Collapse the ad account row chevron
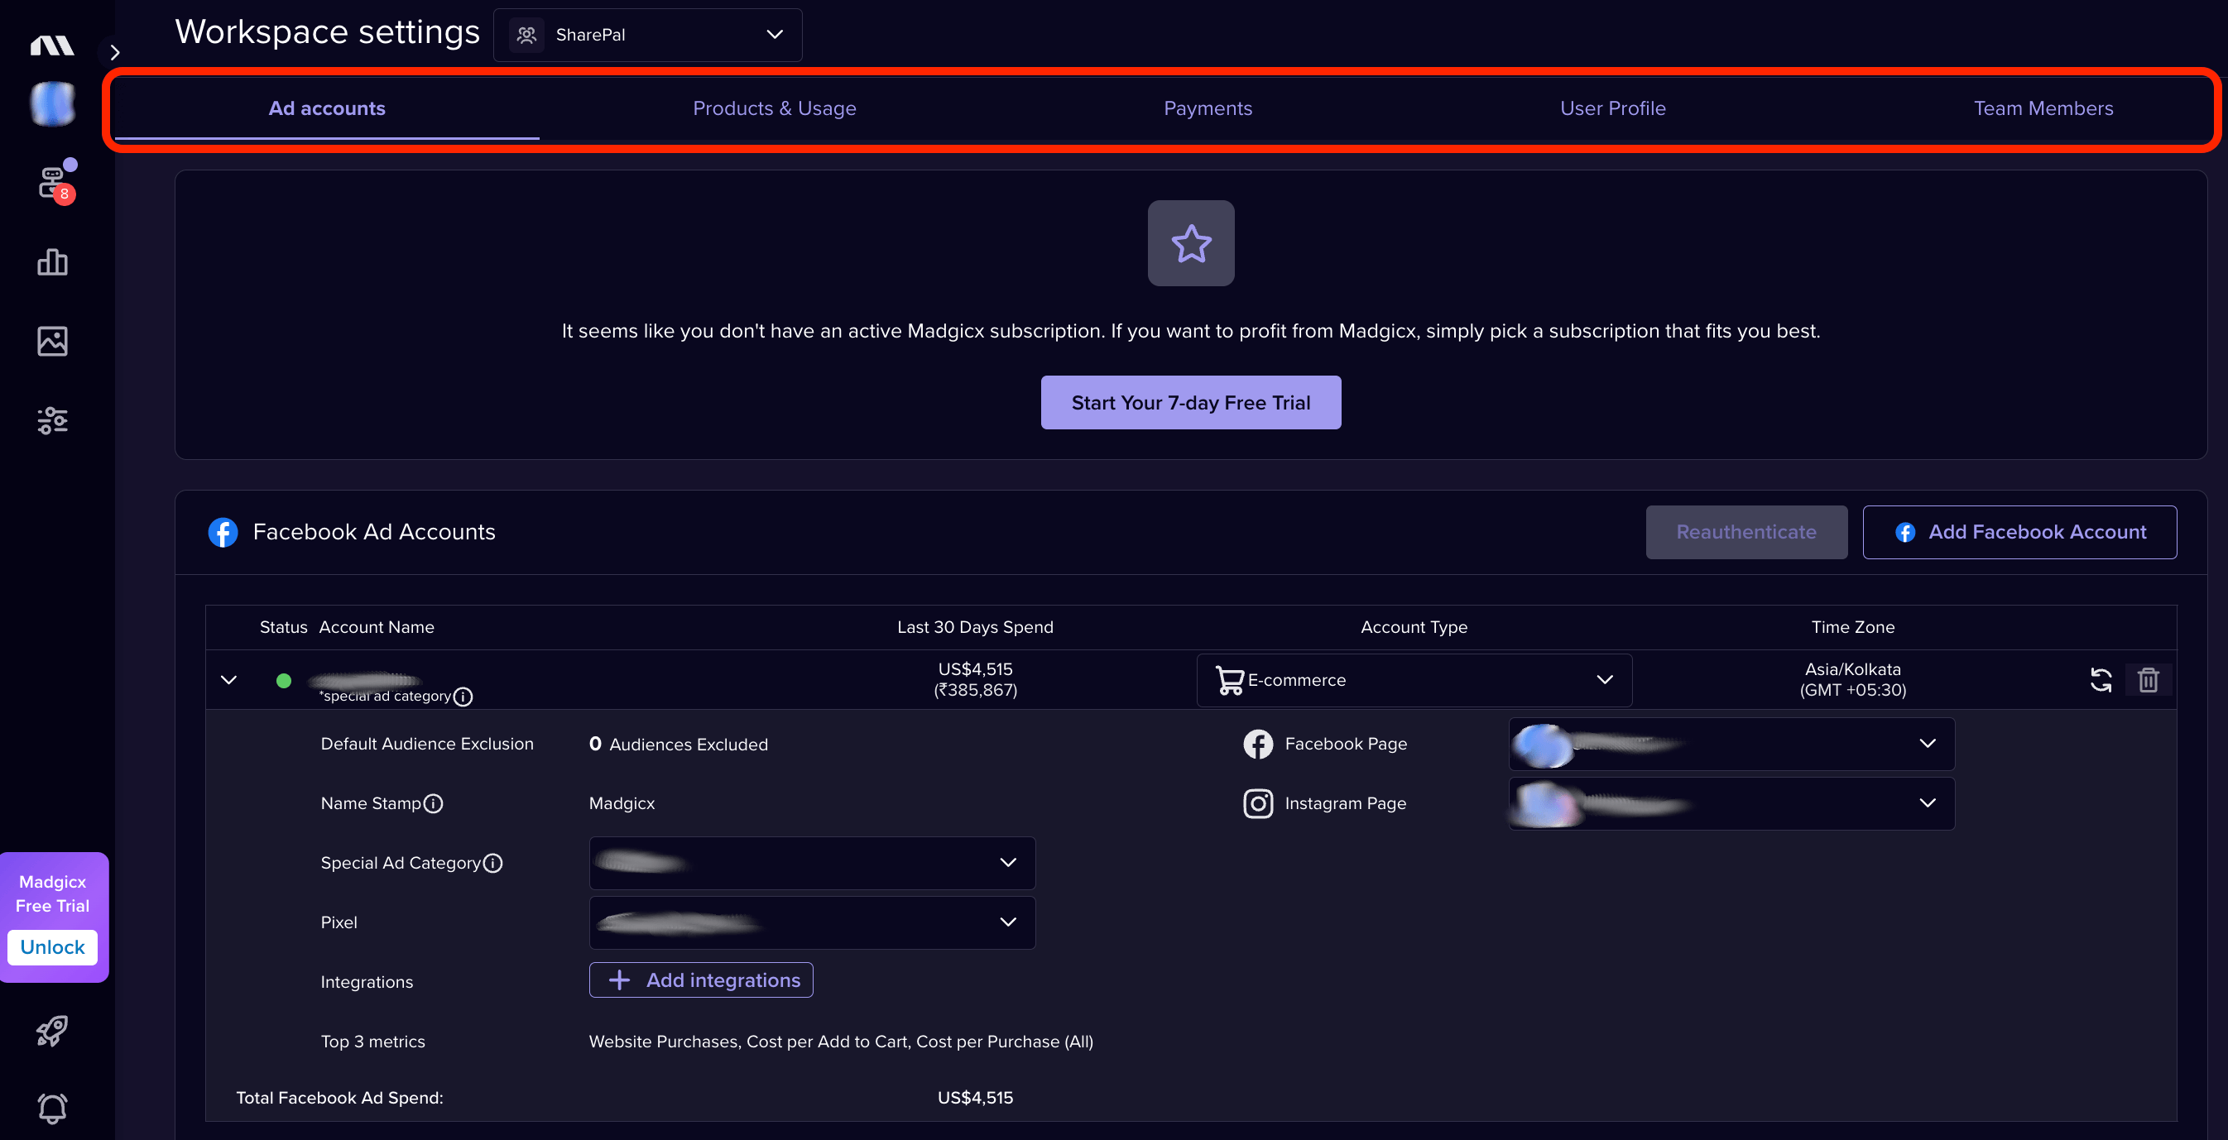The width and height of the screenshot is (2228, 1140). [229, 680]
